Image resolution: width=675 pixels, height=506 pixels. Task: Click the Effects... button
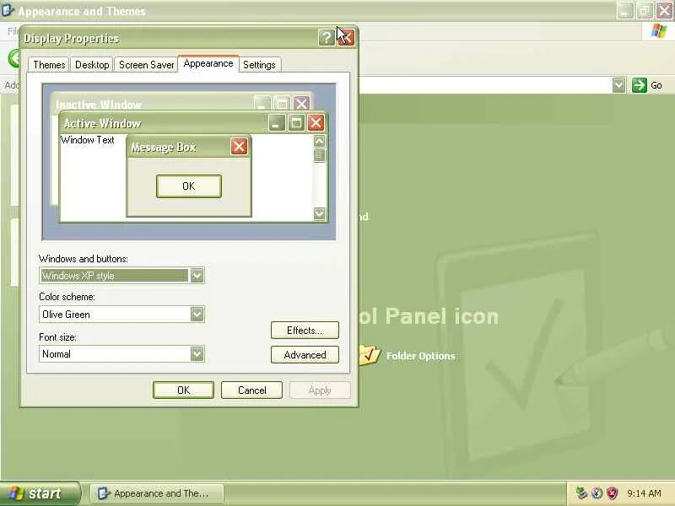(305, 330)
